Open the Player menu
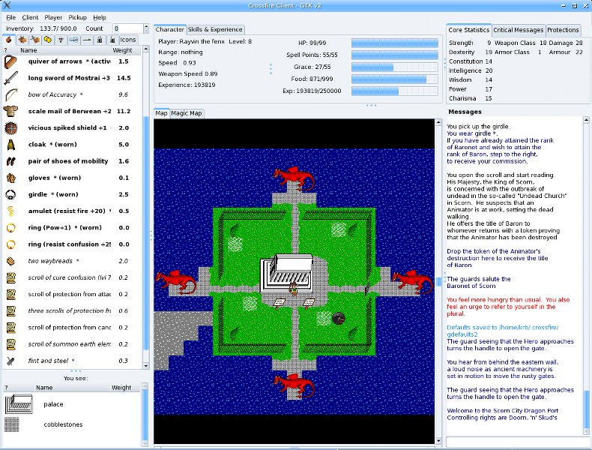This screenshot has height=450, width=592. [x=53, y=16]
